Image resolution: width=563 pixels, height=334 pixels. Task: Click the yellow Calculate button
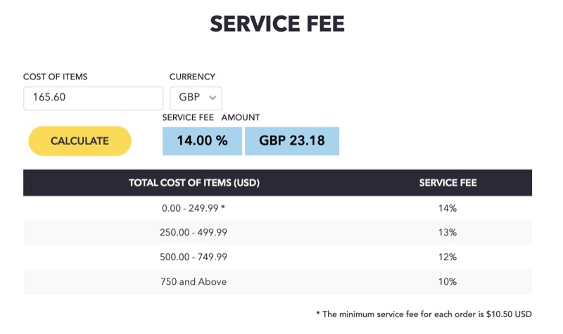(80, 141)
